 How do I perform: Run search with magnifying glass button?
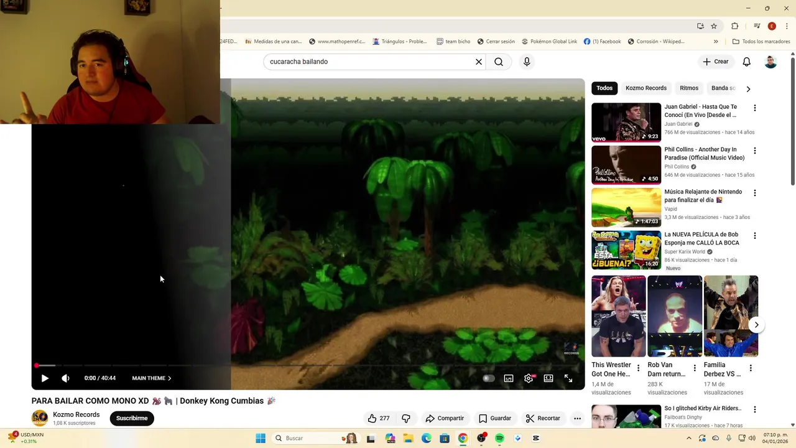tap(499, 62)
